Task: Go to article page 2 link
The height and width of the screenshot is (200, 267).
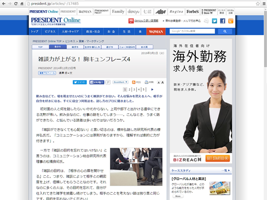Action: point(130,89)
